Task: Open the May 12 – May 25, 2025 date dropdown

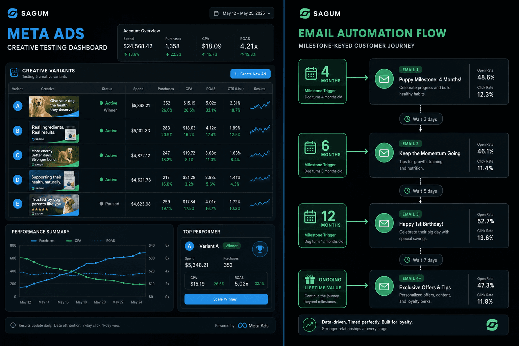Action: pos(242,13)
